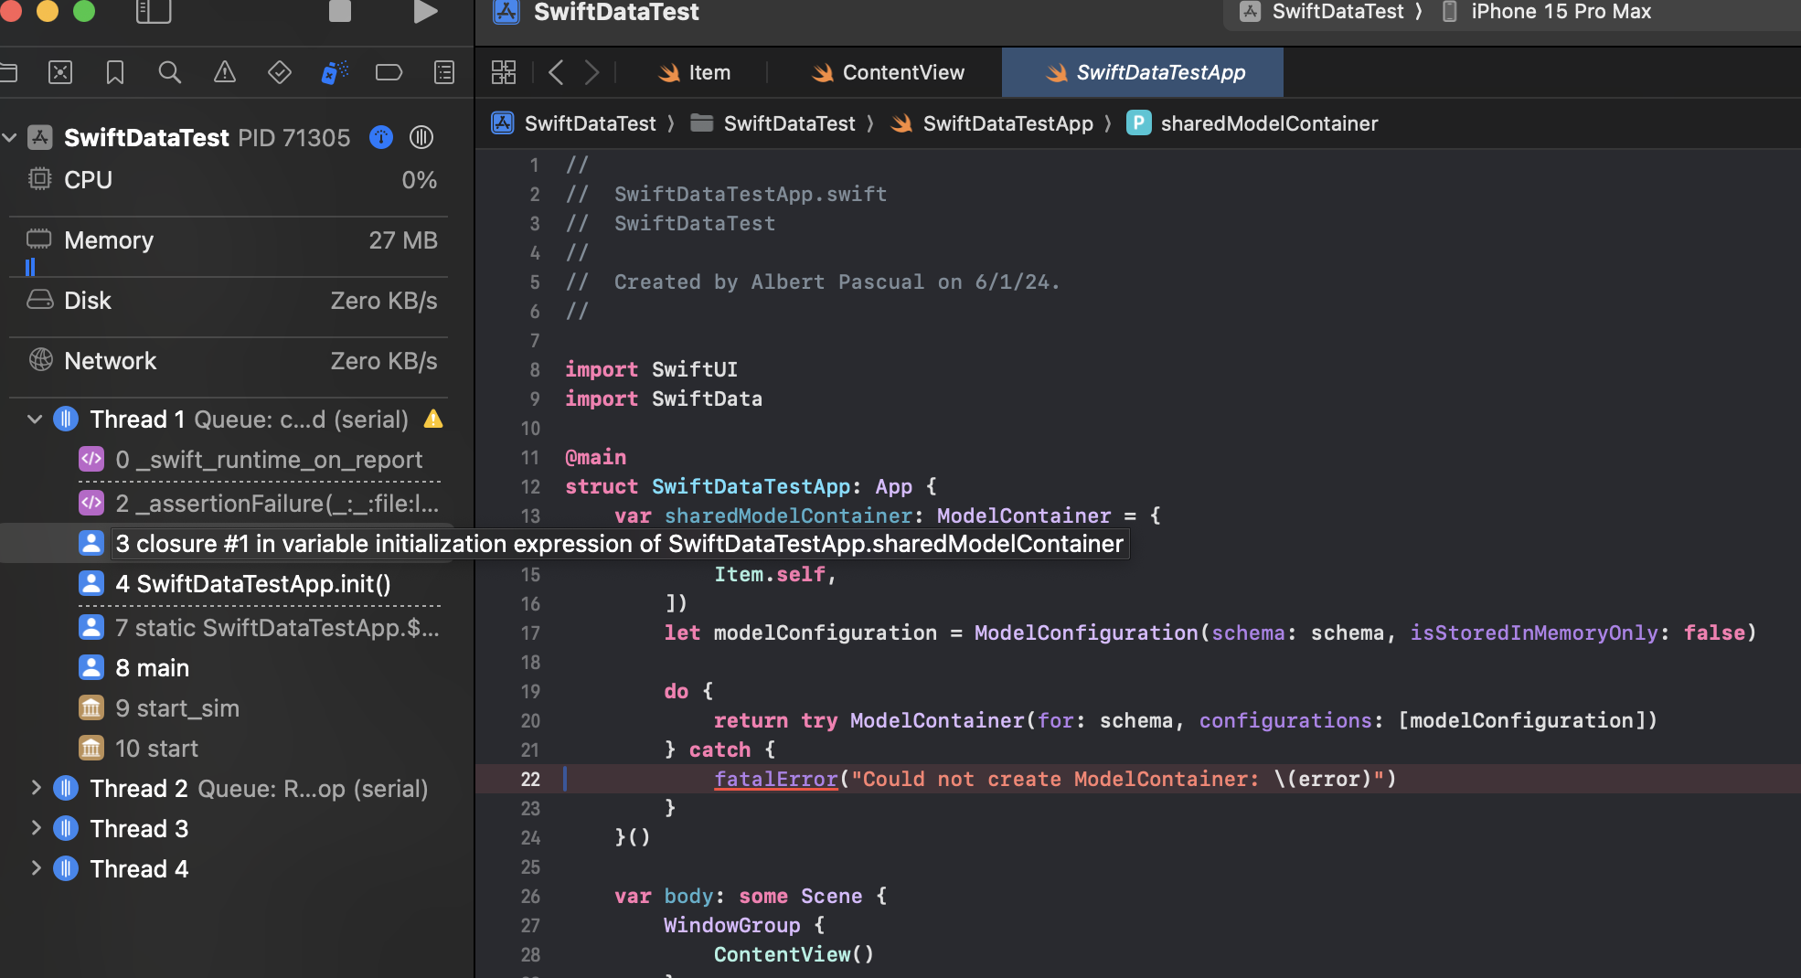Click the WindowGroup keyword on line 27
The height and width of the screenshot is (978, 1801).
click(732, 925)
